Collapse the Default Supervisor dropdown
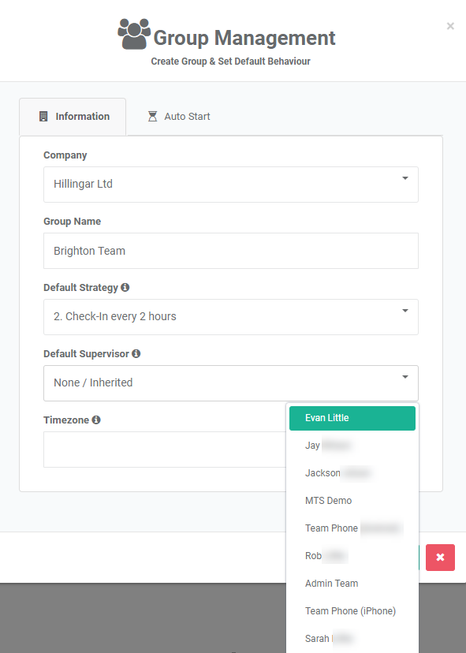466x653 pixels. 231,383
